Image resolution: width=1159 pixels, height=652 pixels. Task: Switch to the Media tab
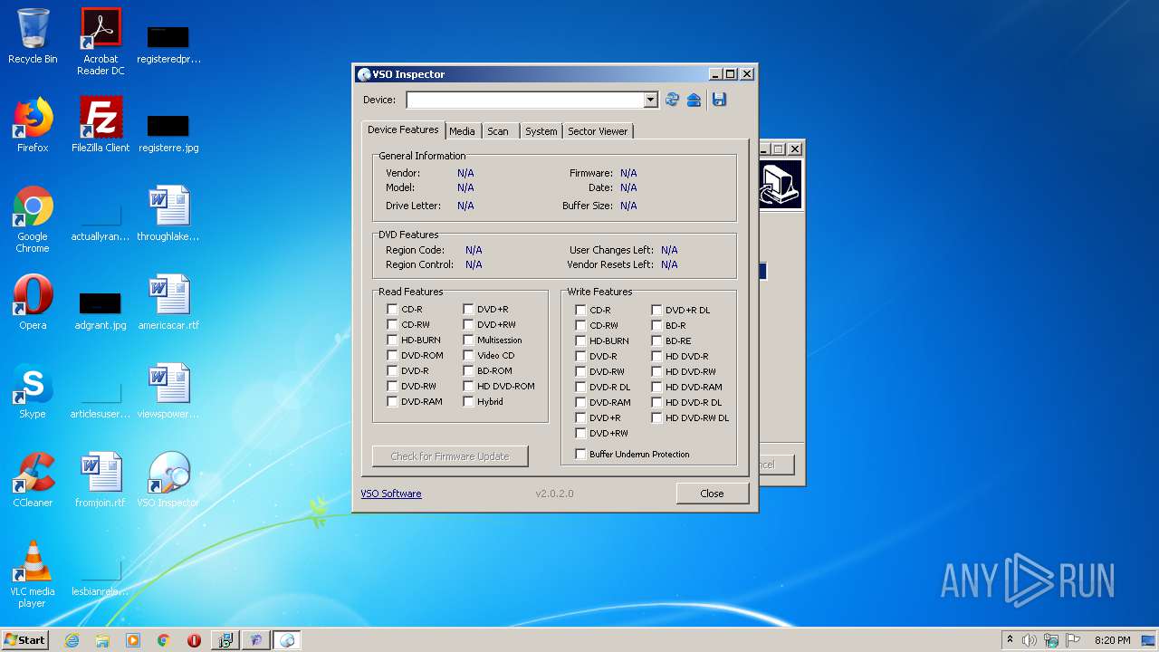tap(462, 131)
